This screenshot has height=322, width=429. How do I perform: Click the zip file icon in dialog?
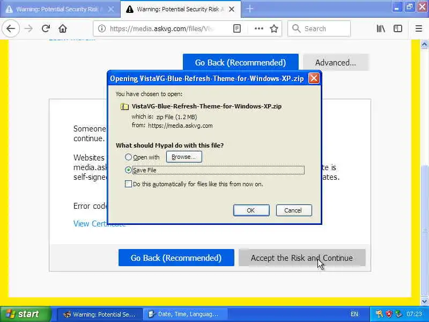pyautogui.click(x=124, y=106)
